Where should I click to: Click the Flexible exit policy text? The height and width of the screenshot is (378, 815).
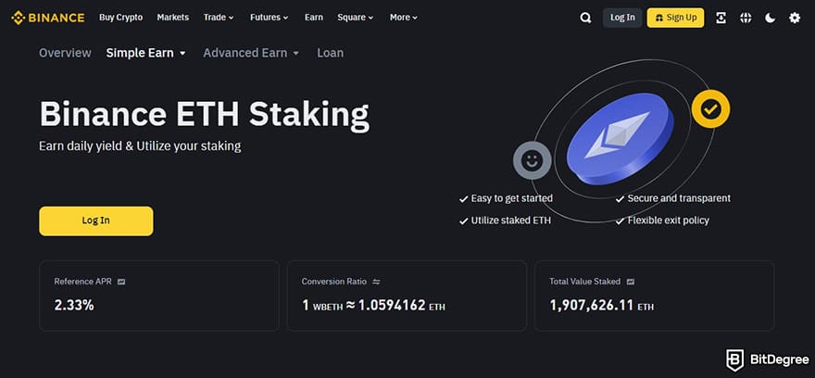[x=668, y=220]
